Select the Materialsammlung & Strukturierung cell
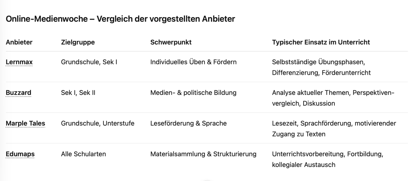This screenshot has height=181, width=416. [203, 154]
